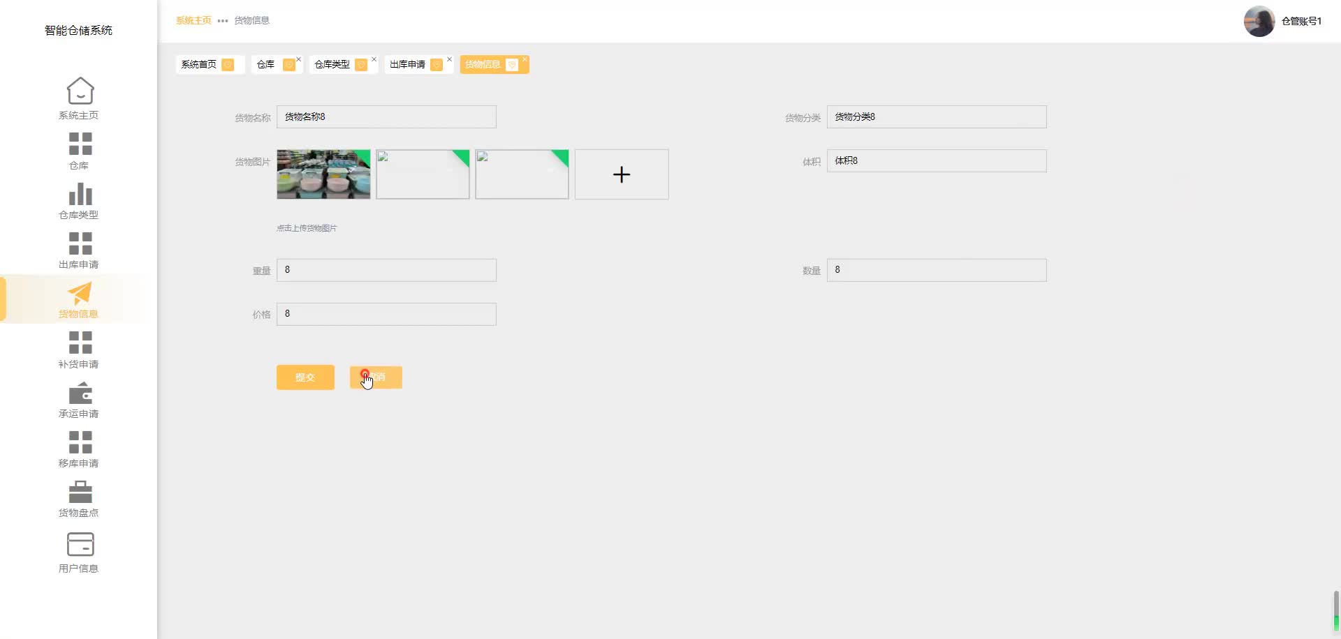Click the 取消 cancel button
Viewport: 1341px width, 639px height.
(376, 377)
